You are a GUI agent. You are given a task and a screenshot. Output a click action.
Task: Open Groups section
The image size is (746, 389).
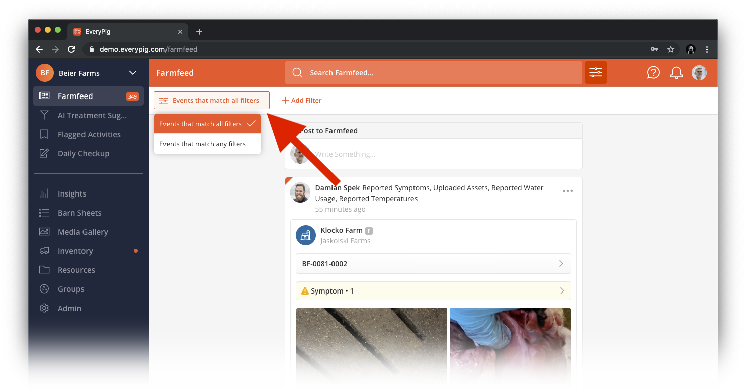89,289
